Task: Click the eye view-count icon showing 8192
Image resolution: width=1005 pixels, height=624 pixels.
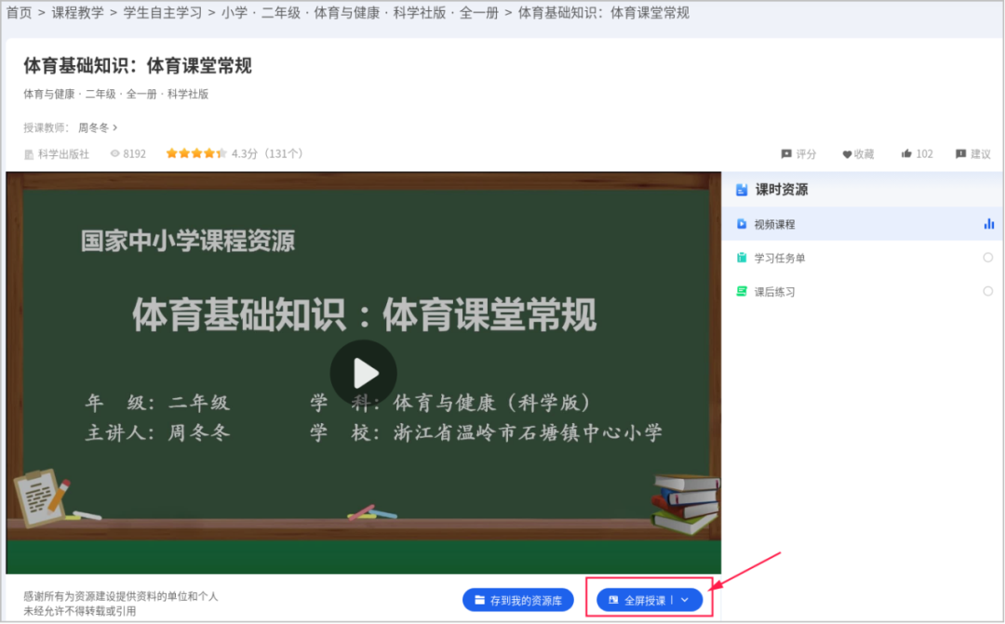Action: click(x=114, y=153)
